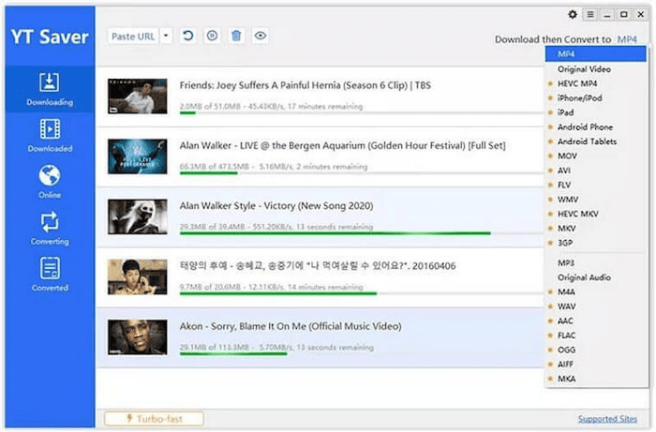Select the Friends: Joey Suffers title text
Screen dimensions: 656x432
(x=306, y=85)
